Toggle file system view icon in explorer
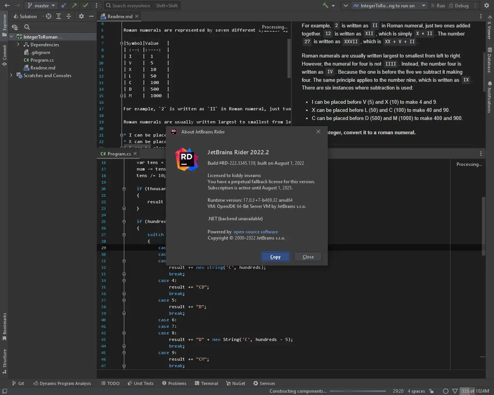 15,27
